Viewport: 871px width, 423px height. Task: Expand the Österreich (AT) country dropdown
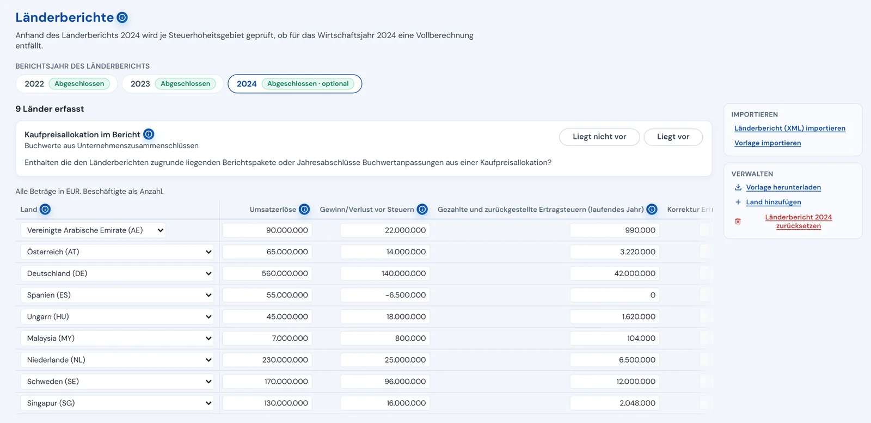click(x=117, y=252)
